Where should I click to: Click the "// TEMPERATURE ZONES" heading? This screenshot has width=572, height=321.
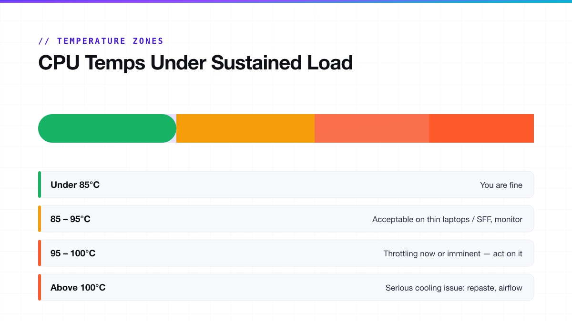(x=101, y=41)
